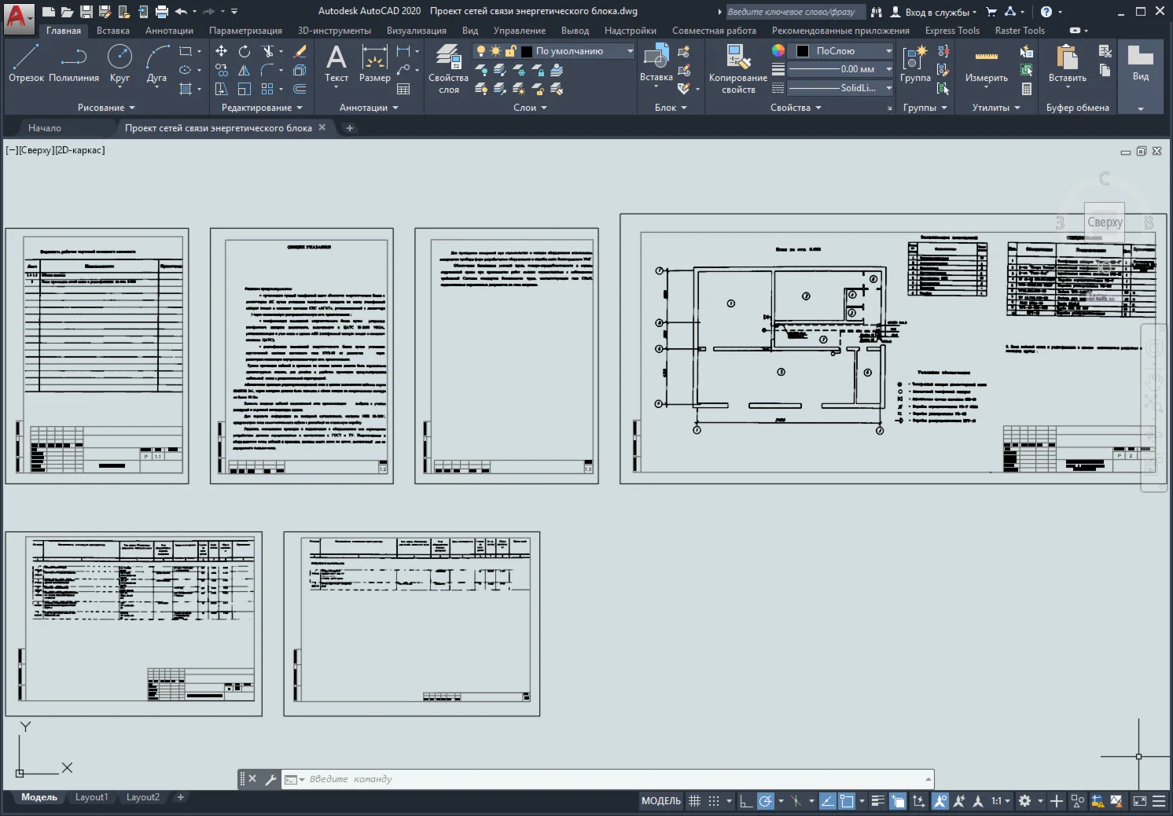The image size is (1173, 816).
Task: Click the Вставка block insert icon
Action: (656, 57)
